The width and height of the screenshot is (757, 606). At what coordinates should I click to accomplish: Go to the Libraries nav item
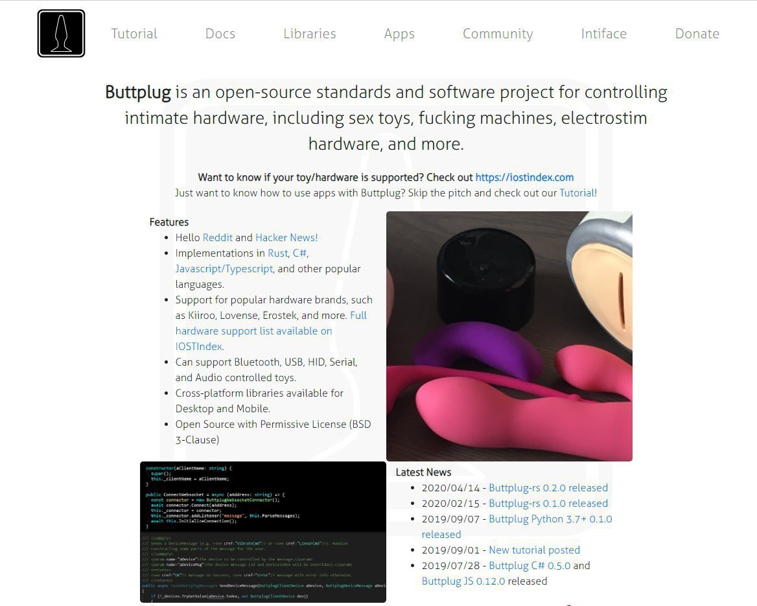[x=309, y=34]
